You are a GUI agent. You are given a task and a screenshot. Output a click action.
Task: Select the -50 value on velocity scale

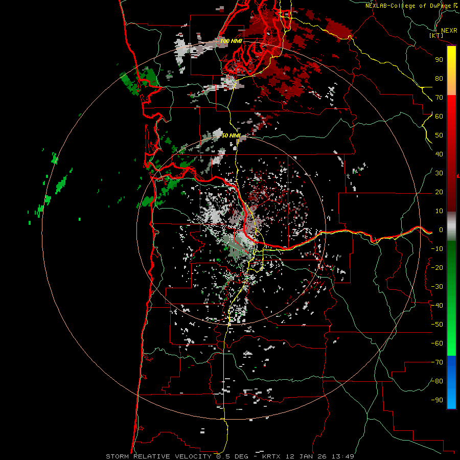[437, 325]
